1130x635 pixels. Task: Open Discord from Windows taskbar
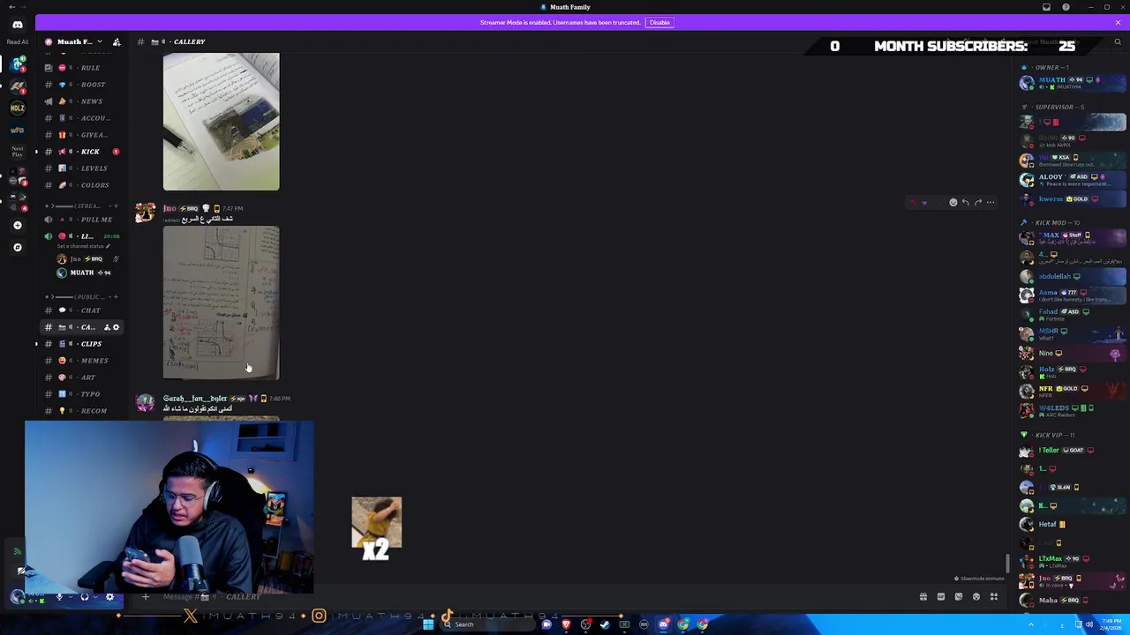point(663,624)
